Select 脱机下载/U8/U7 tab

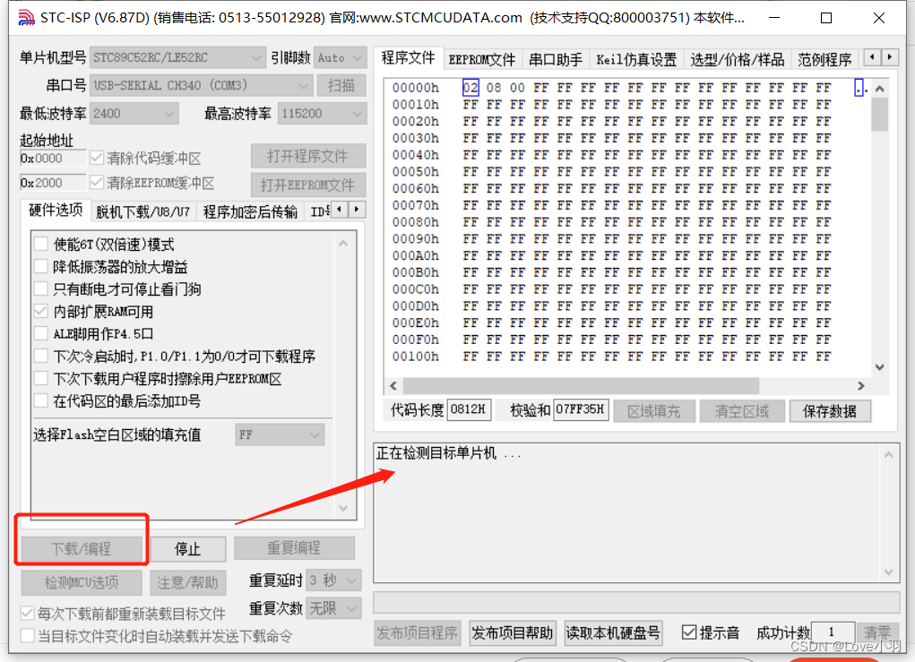pos(143,211)
